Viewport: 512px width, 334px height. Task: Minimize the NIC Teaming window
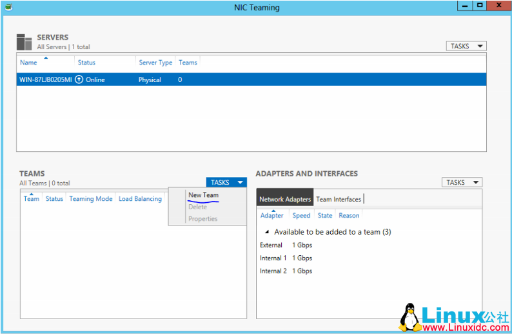(465, 6)
